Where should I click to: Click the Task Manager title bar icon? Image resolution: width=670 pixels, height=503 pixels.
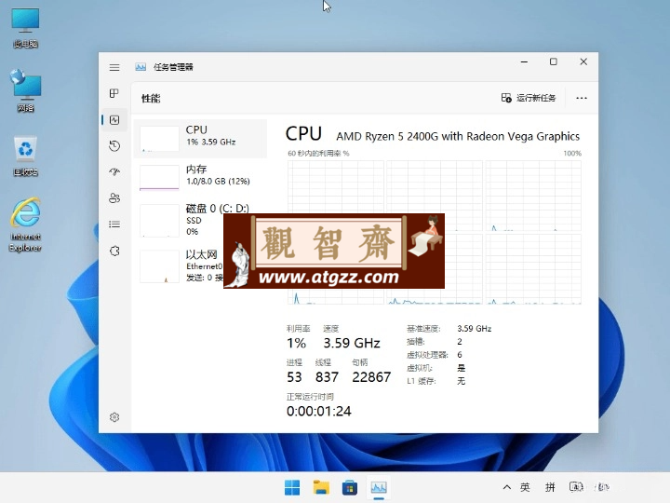click(141, 67)
